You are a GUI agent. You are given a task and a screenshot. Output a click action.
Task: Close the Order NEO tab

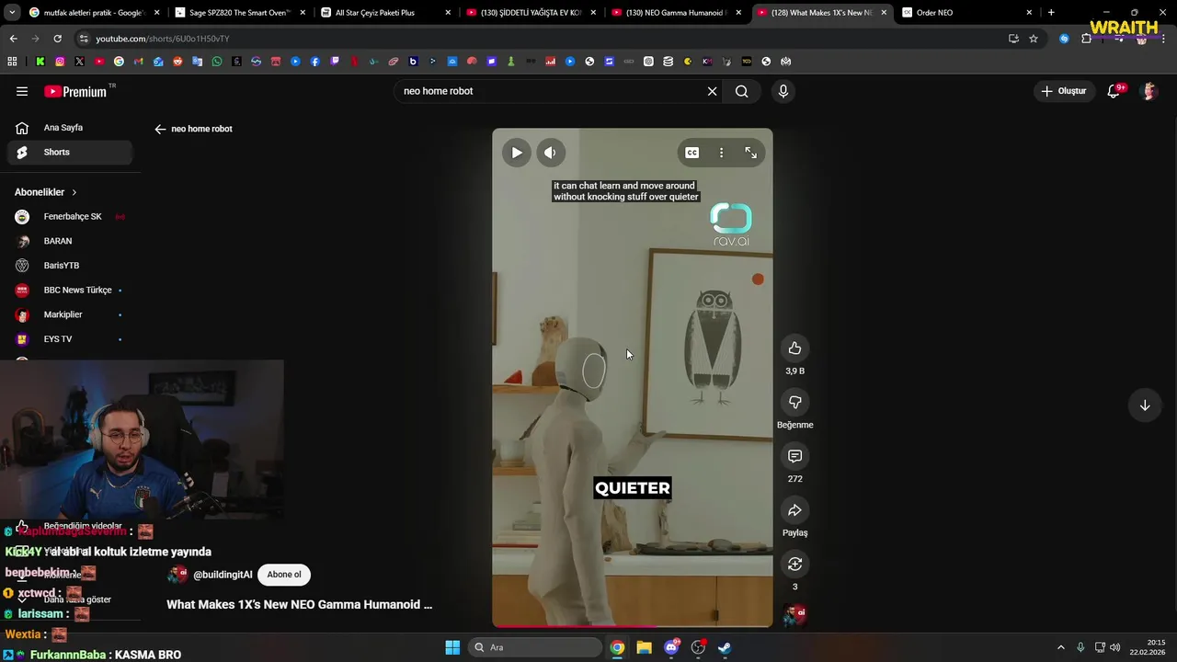[1029, 13]
